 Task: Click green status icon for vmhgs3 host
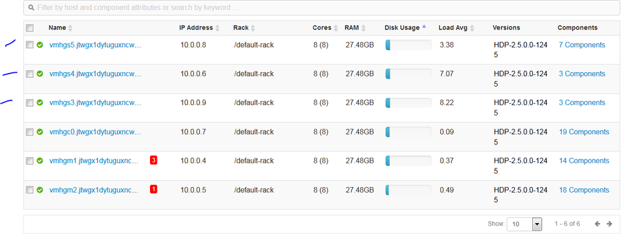pyautogui.click(x=40, y=102)
